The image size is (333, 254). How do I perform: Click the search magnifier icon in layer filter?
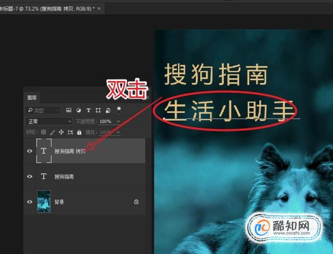[30, 110]
